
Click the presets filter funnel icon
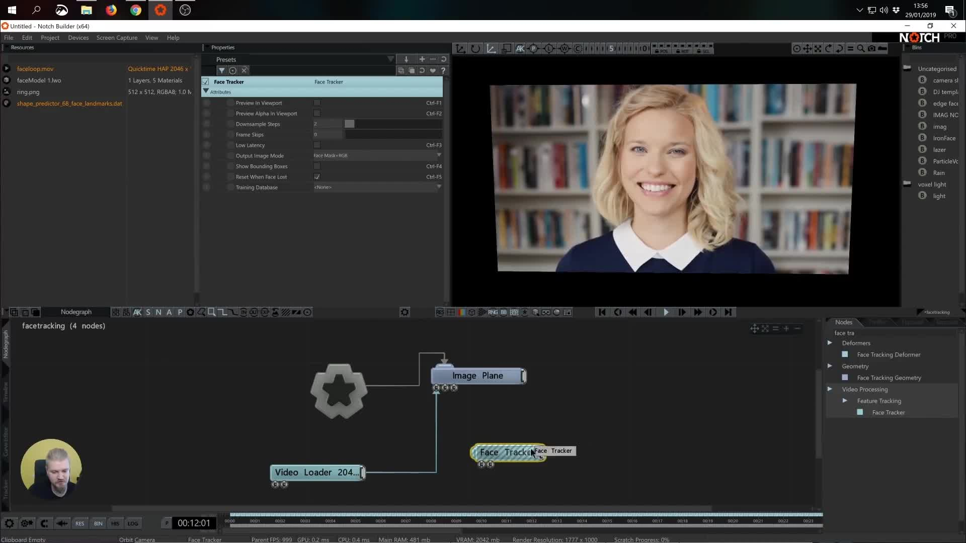(221, 70)
